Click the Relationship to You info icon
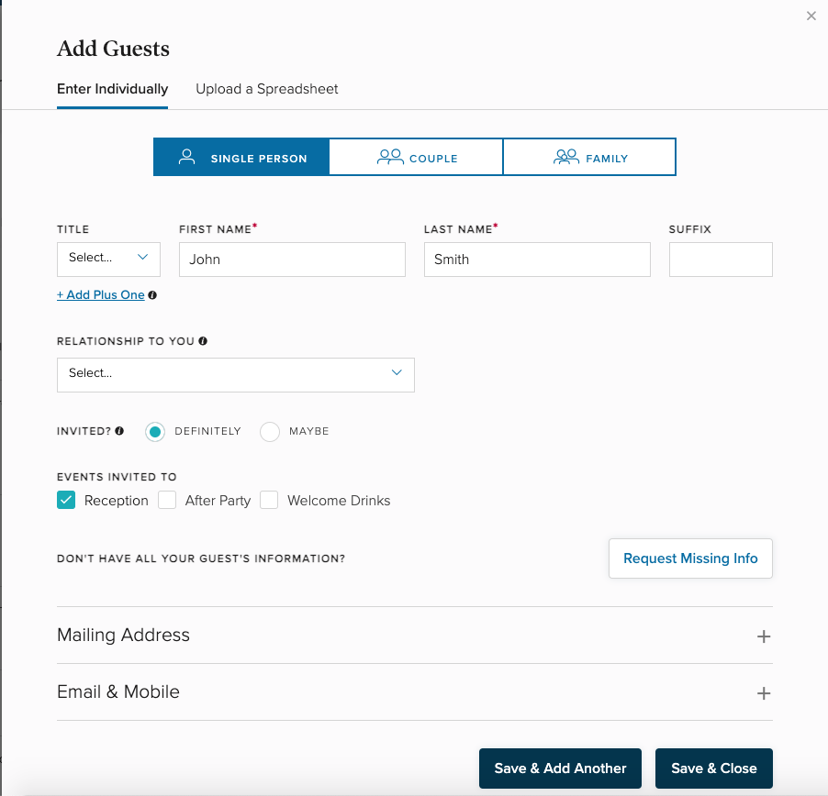 pyautogui.click(x=203, y=341)
